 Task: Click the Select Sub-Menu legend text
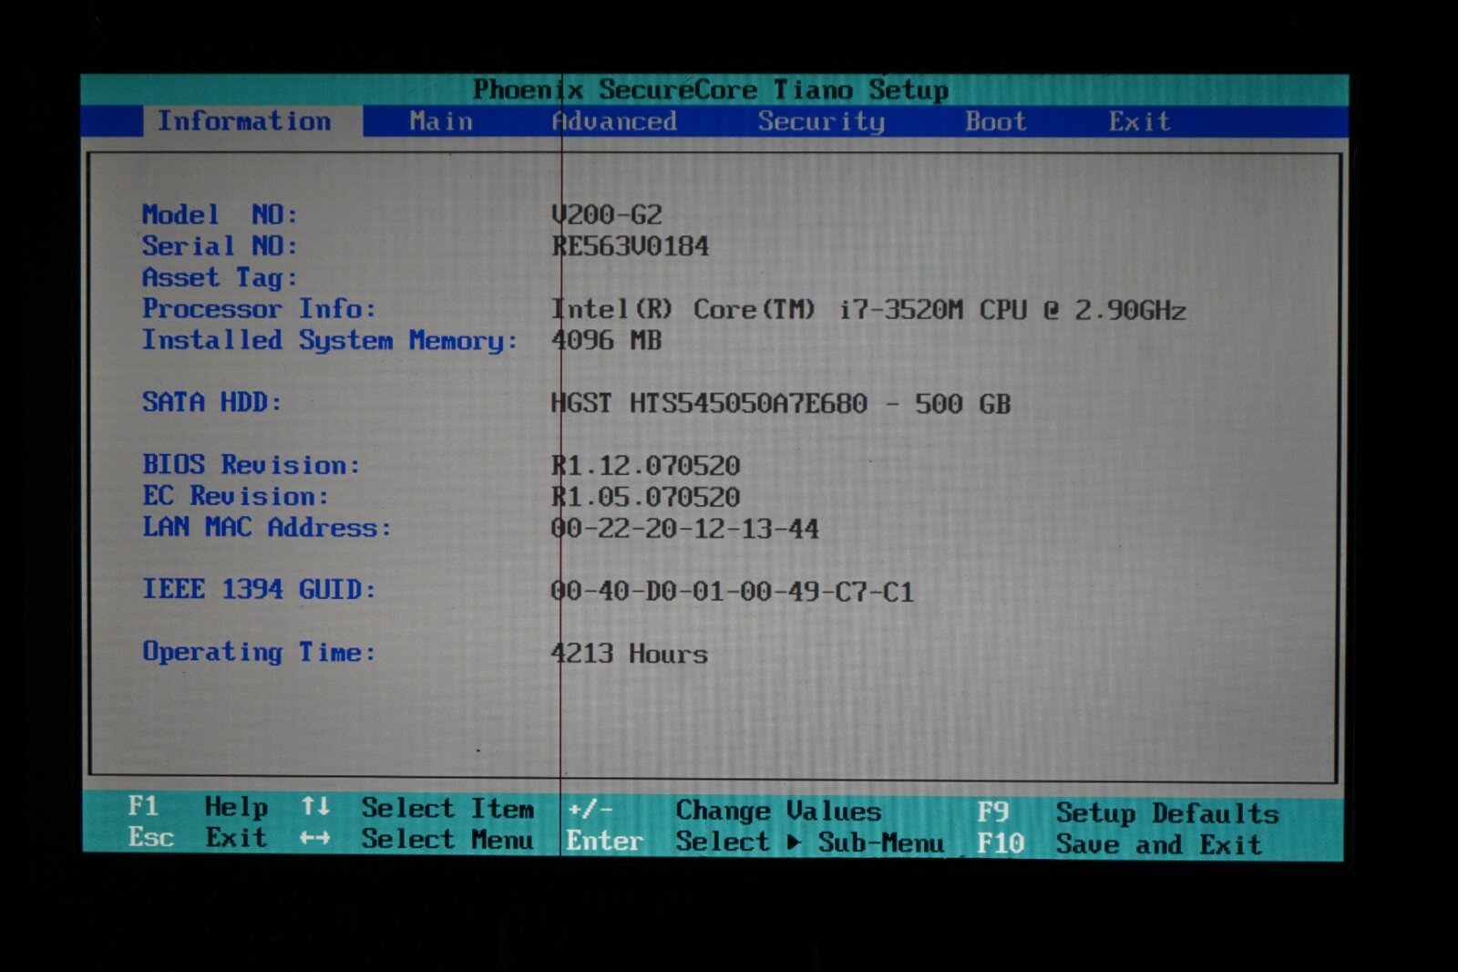(x=810, y=843)
